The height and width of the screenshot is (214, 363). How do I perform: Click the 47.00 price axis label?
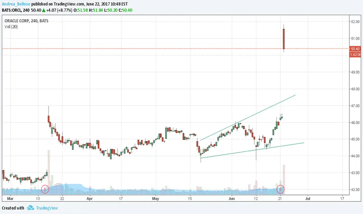click(x=355, y=106)
